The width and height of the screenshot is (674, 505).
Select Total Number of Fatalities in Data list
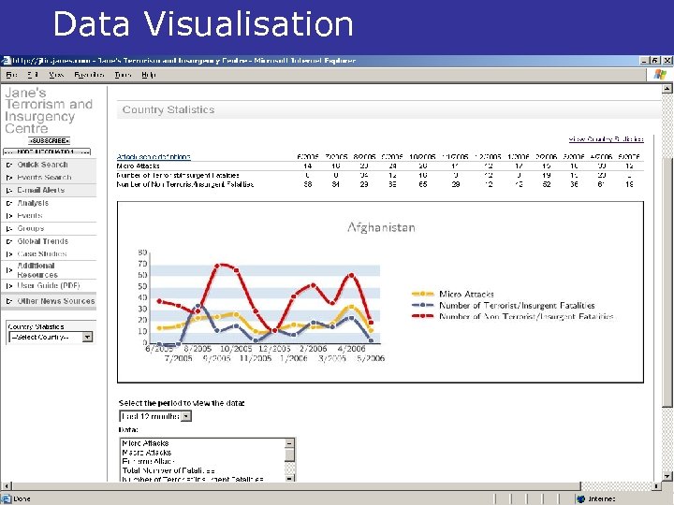point(168,470)
